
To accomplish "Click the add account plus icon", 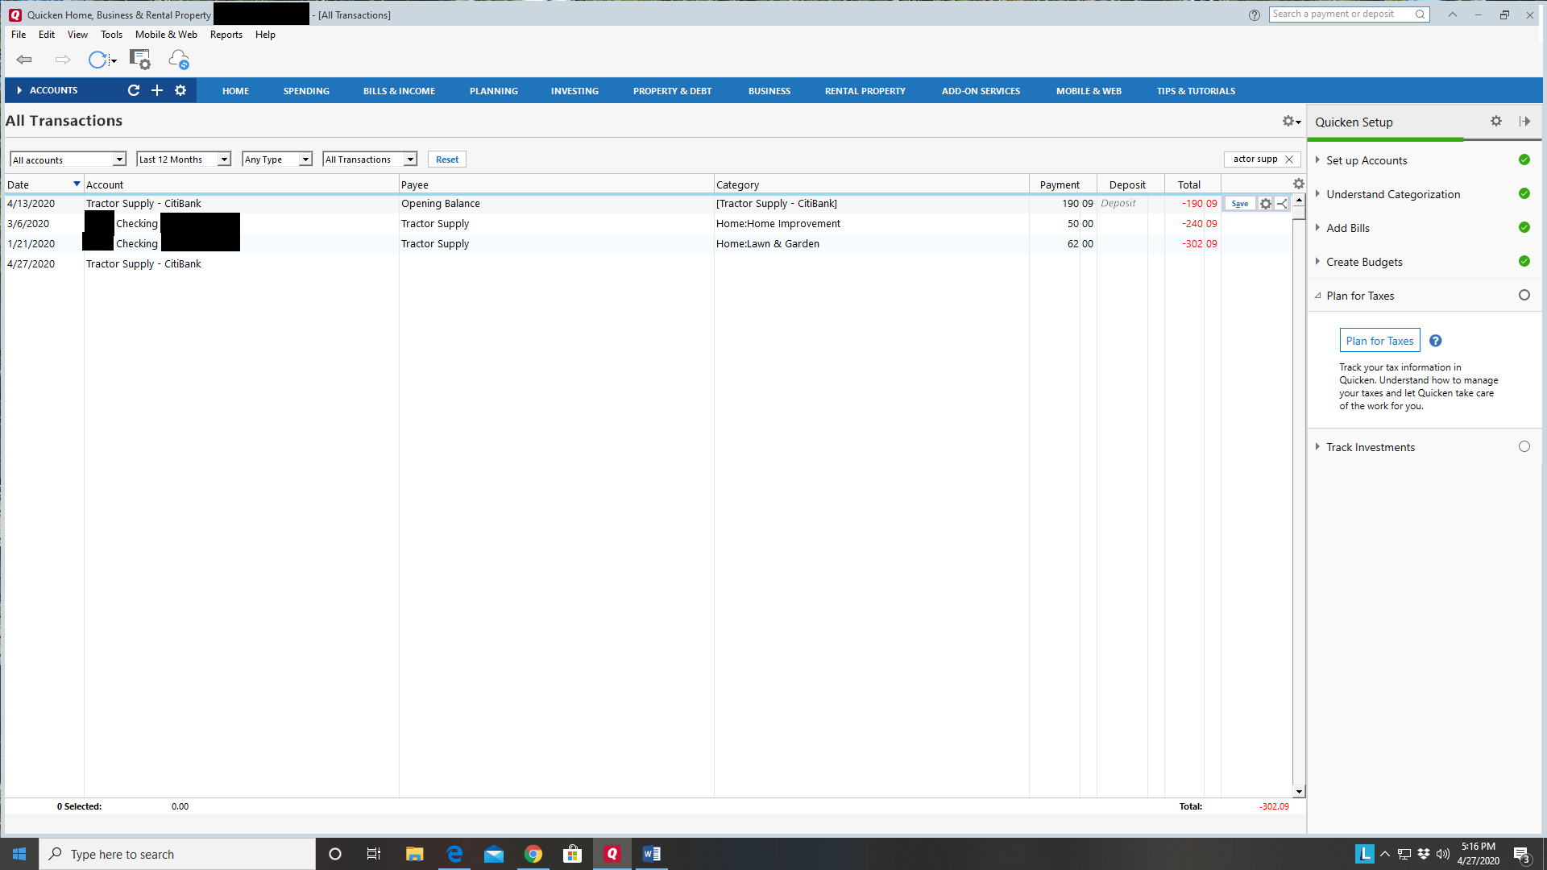I will coord(157,90).
